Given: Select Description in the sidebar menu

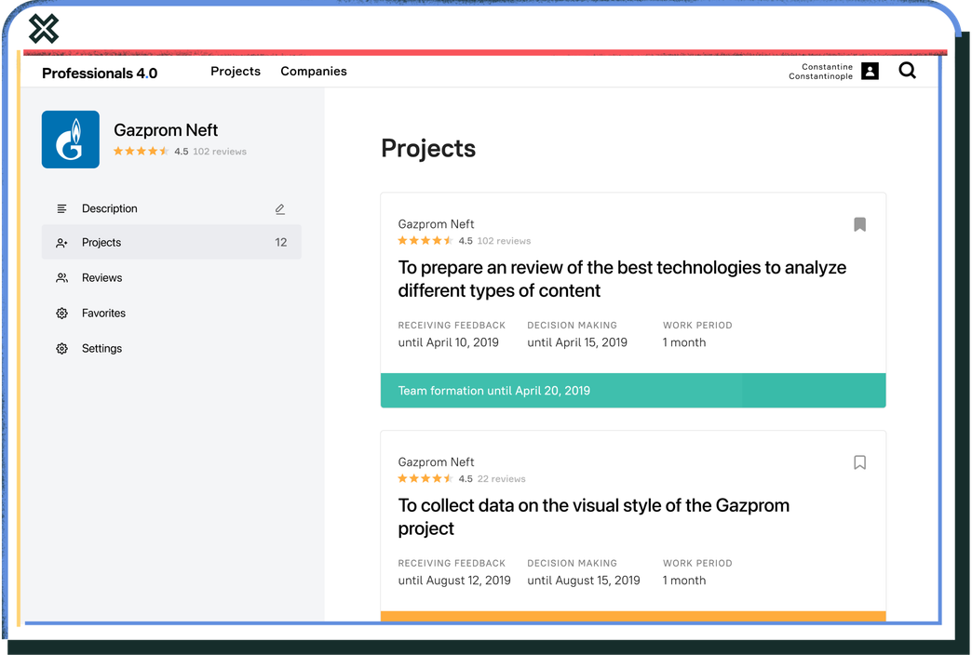Looking at the screenshot, I should (x=110, y=208).
